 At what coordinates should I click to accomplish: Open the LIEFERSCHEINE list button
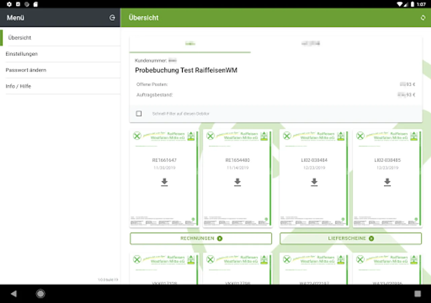pyautogui.click(x=351, y=238)
